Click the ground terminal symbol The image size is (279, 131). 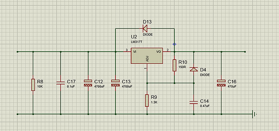pos(255,114)
